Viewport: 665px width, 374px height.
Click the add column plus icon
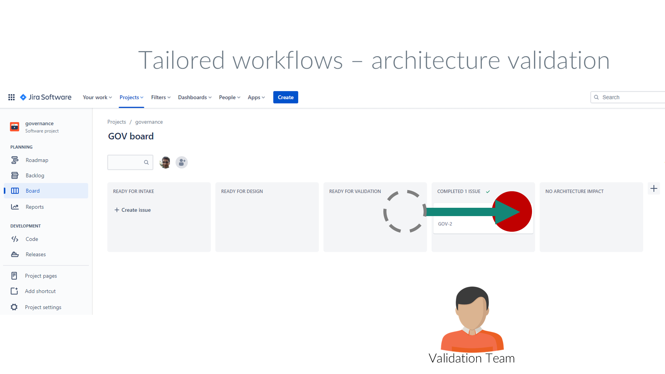(x=654, y=188)
